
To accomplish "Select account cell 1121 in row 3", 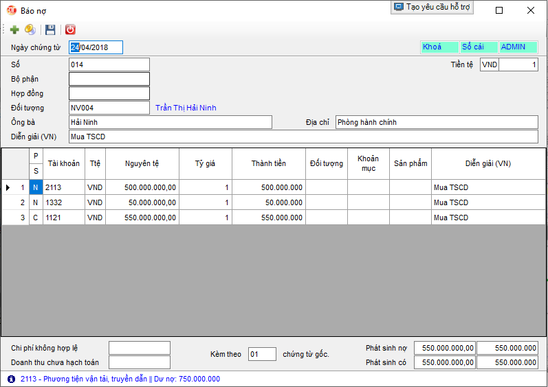I will click(x=63, y=218).
